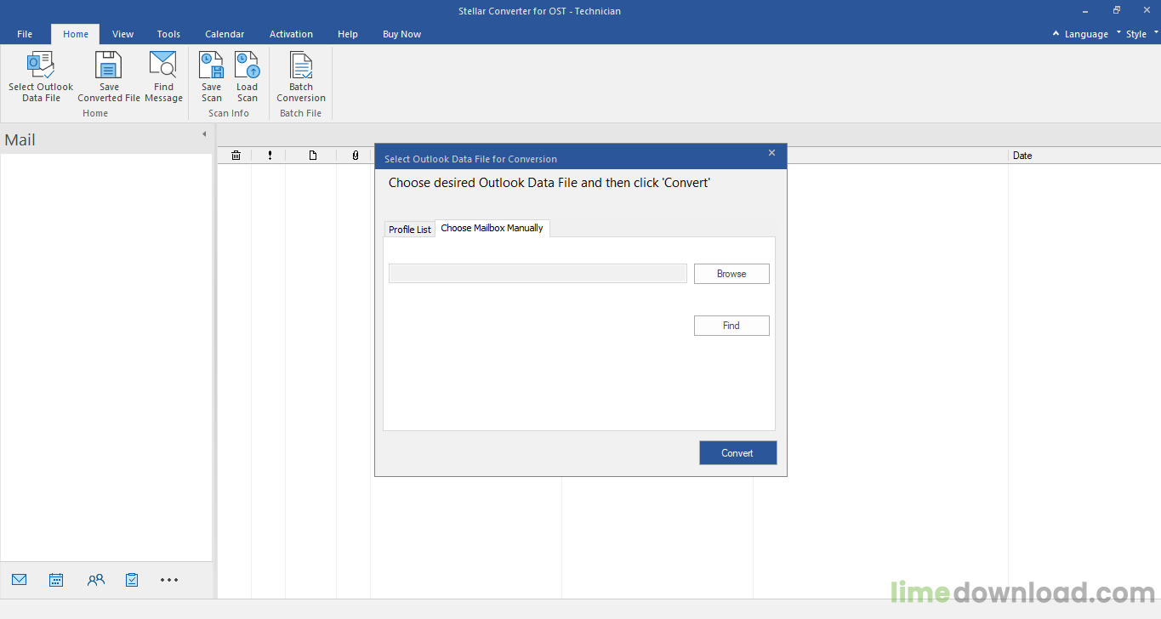
Task: Click the file path input field
Action: 538,273
